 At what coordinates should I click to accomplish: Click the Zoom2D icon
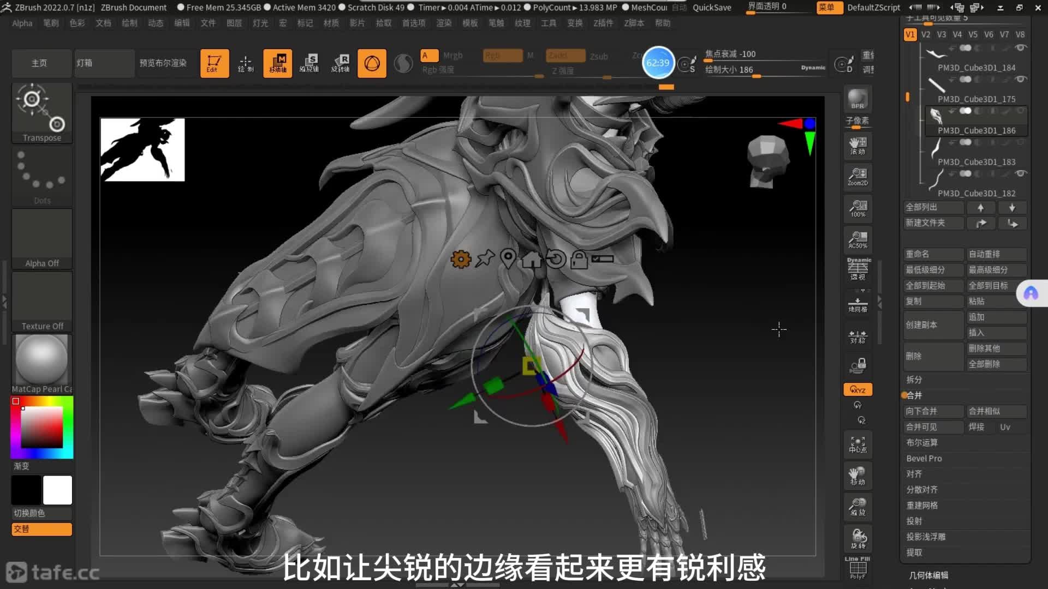tap(858, 177)
